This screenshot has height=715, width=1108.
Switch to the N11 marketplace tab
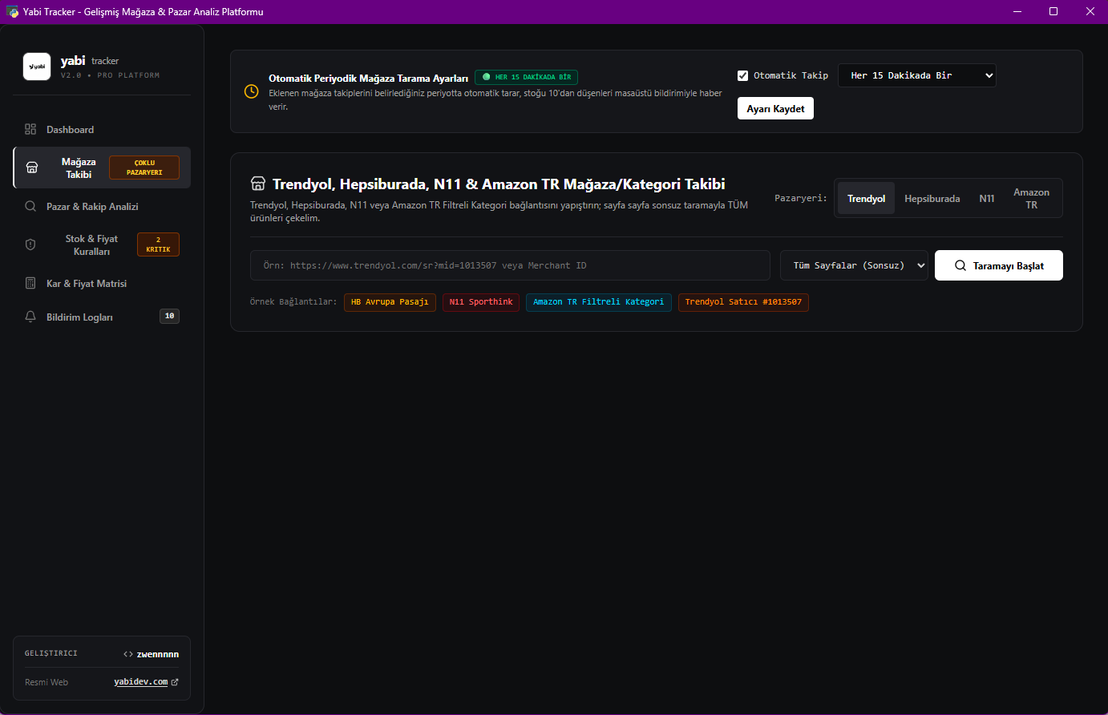pyautogui.click(x=986, y=198)
